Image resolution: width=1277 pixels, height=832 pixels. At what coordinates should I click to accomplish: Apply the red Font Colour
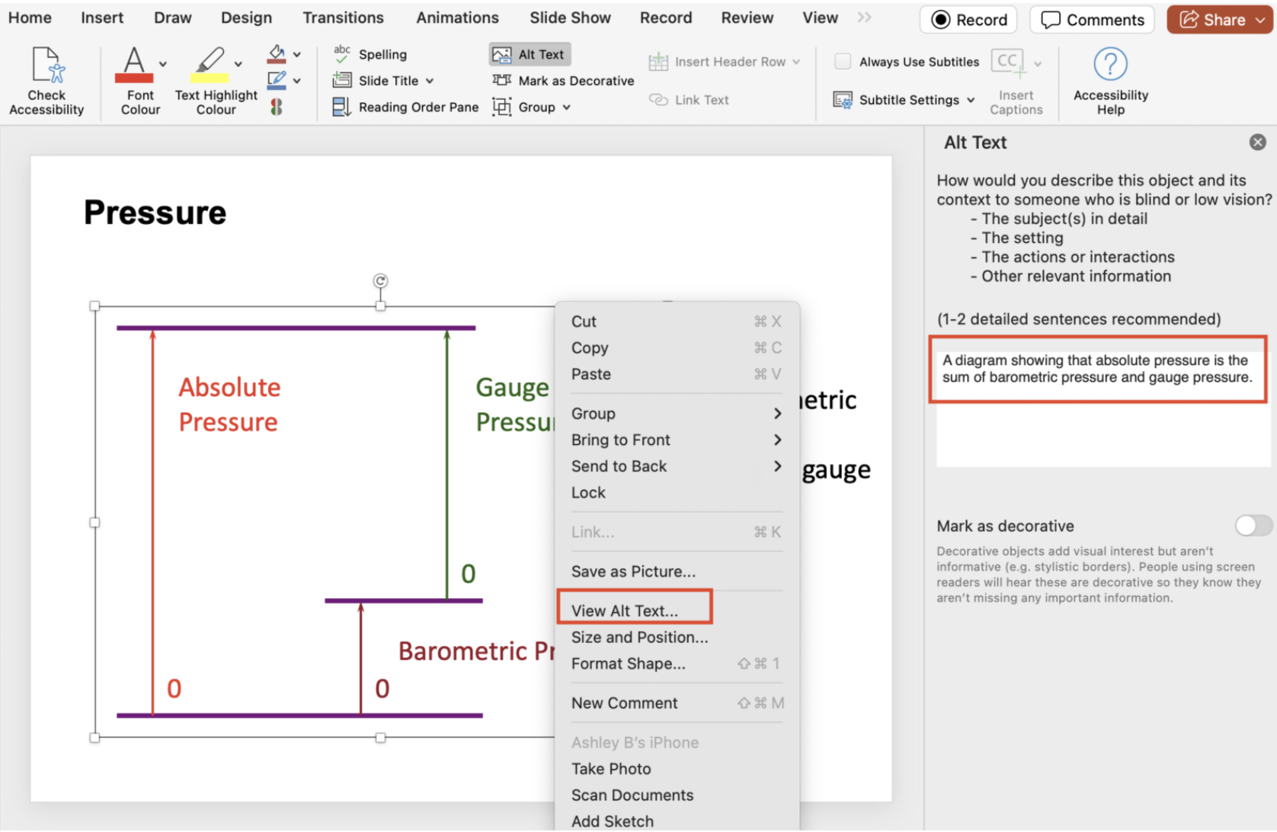click(x=134, y=64)
